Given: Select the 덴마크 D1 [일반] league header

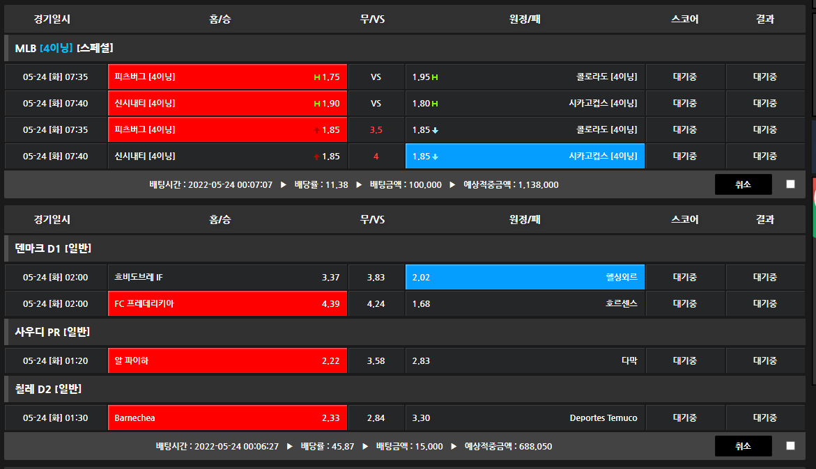Looking at the screenshot, I should (x=53, y=248).
